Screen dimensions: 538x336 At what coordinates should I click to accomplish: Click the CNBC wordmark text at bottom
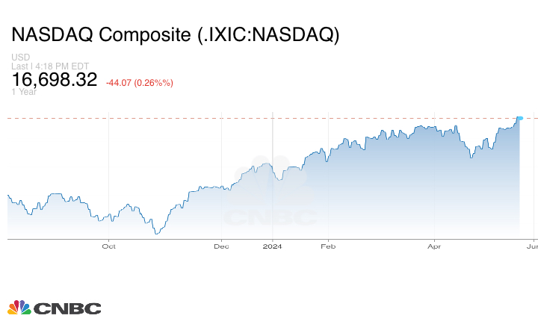[67, 308]
